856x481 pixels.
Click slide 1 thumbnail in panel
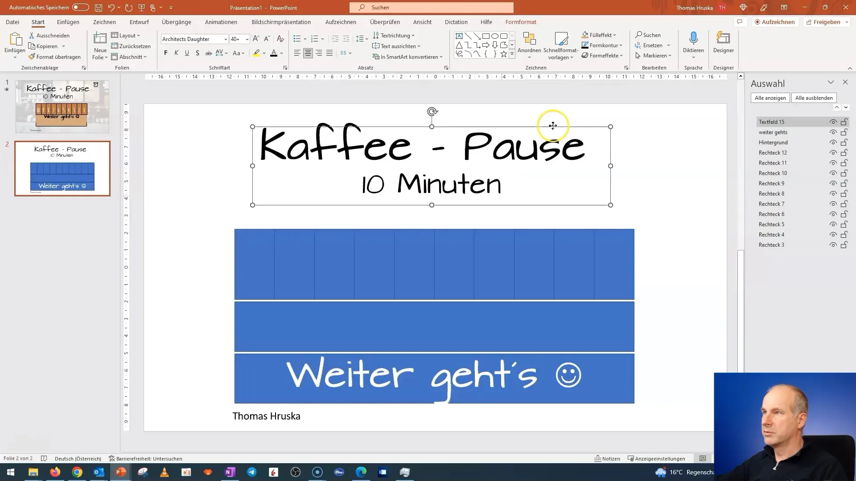[61, 103]
